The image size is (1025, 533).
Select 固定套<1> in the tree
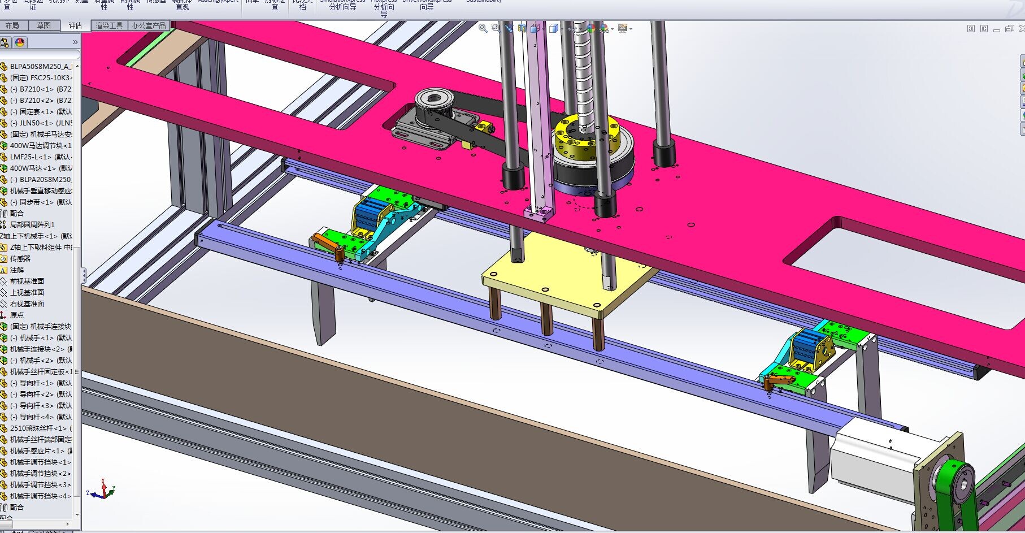[41, 111]
